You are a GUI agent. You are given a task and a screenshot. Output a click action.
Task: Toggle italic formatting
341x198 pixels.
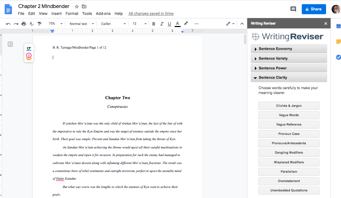coord(161,24)
